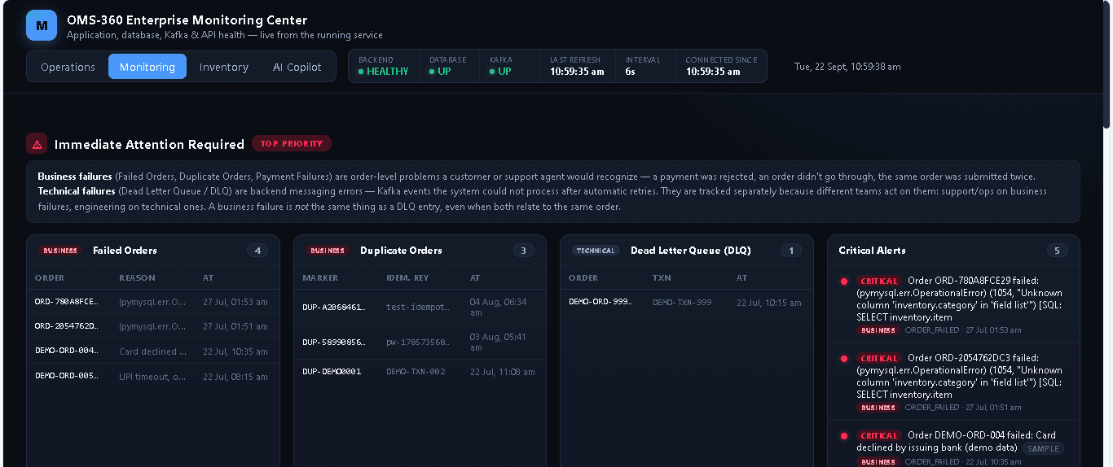The image size is (1113, 467).
Task: Select DLQ row DEMO-ORD-999
Action: click(687, 302)
